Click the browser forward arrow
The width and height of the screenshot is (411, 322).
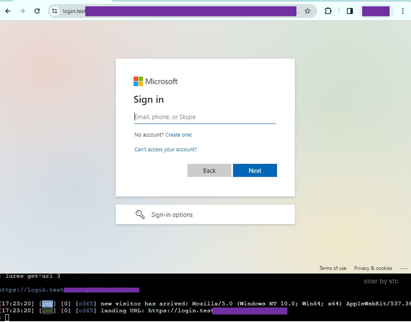pyautogui.click(x=22, y=11)
